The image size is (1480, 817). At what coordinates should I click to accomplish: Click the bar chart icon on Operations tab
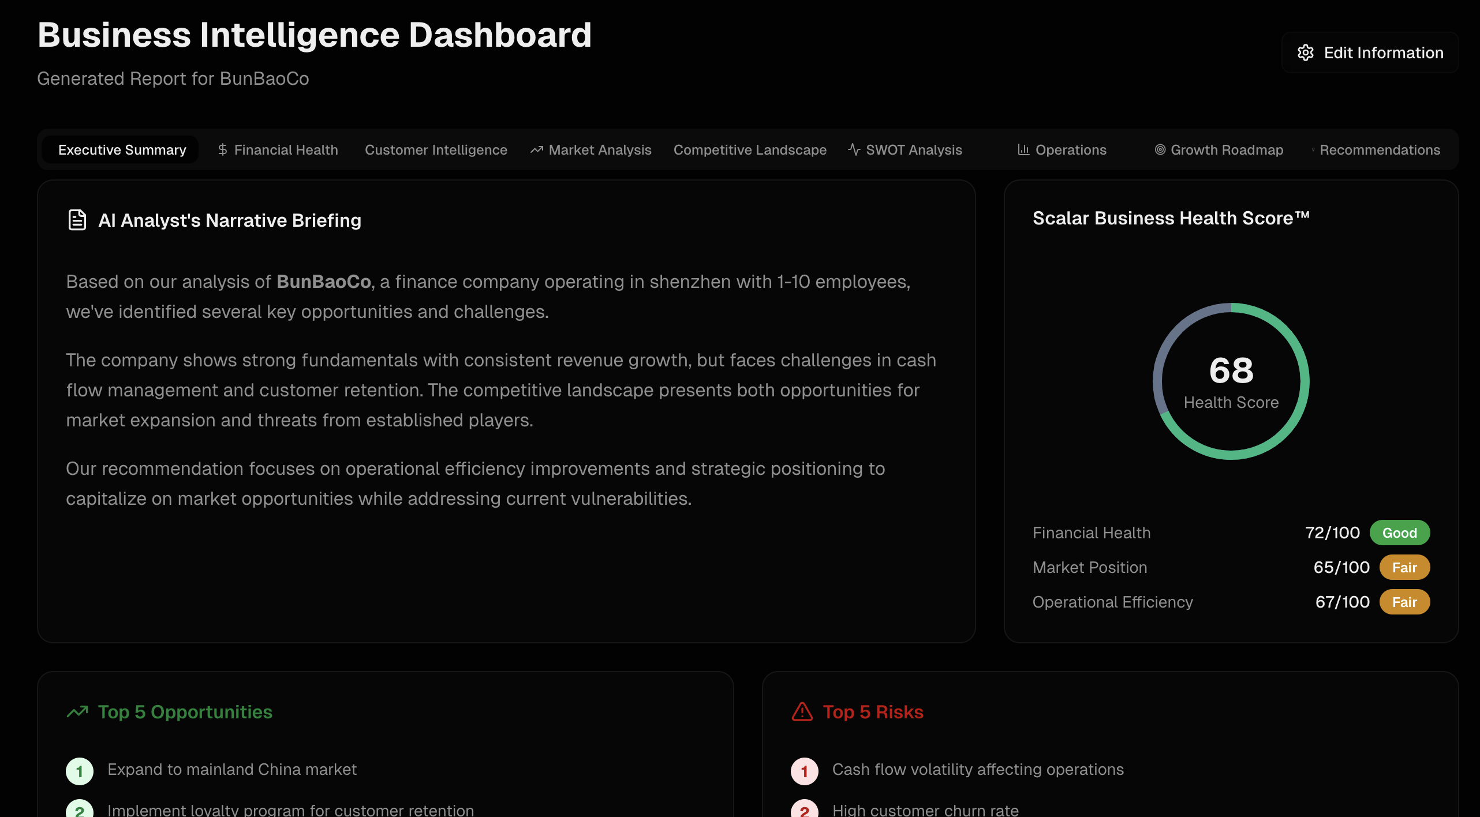click(1023, 150)
